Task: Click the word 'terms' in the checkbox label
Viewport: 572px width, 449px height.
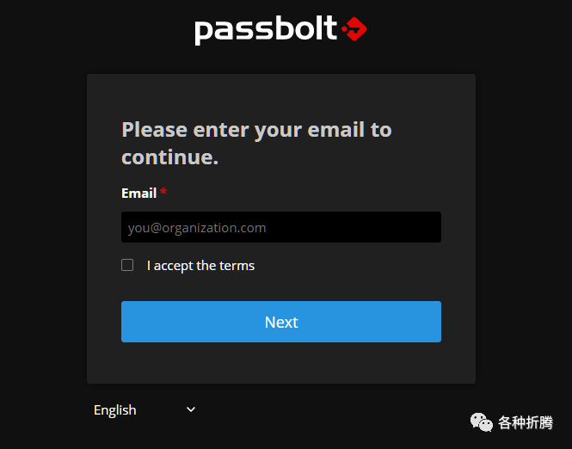Action: pyautogui.click(x=237, y=265)
